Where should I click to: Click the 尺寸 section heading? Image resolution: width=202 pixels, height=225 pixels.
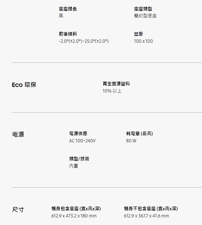(18, 210)
